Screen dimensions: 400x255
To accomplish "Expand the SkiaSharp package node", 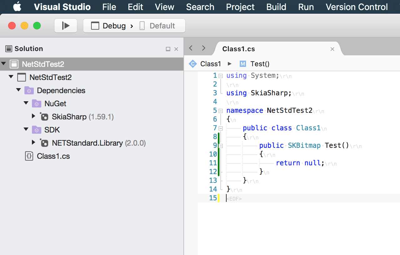I will click(33, 117).
